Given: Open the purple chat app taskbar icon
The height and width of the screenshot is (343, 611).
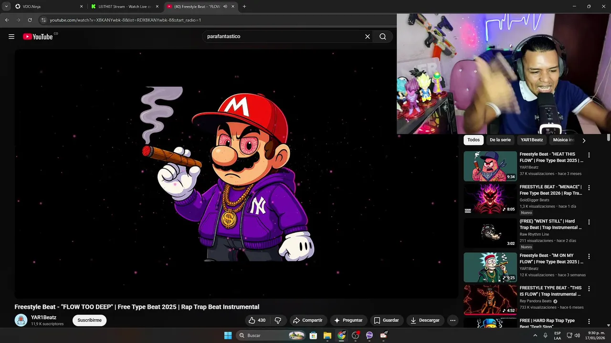Looking at the screenshot, I should coord(369,335).
